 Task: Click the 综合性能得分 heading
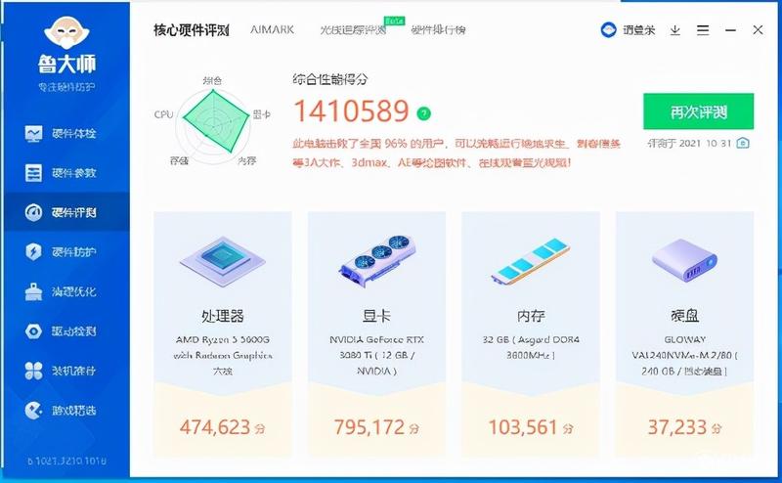pos(330,79)
